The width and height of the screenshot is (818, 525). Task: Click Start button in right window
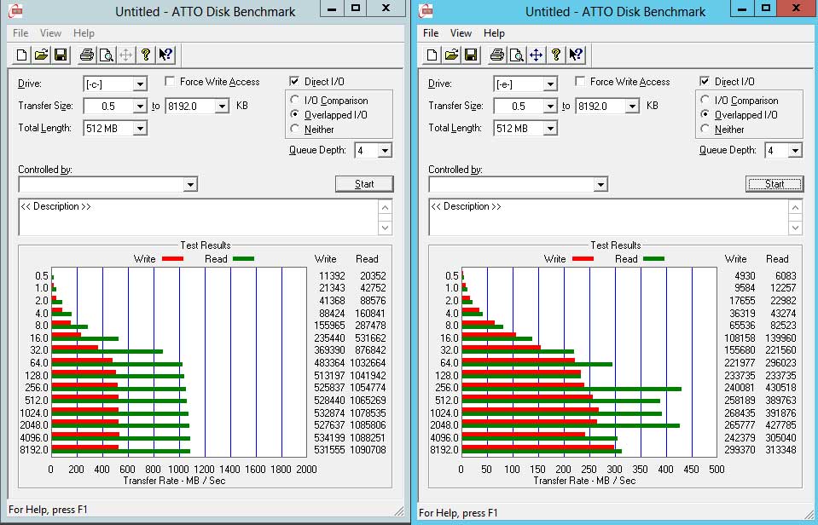point(774,184)
